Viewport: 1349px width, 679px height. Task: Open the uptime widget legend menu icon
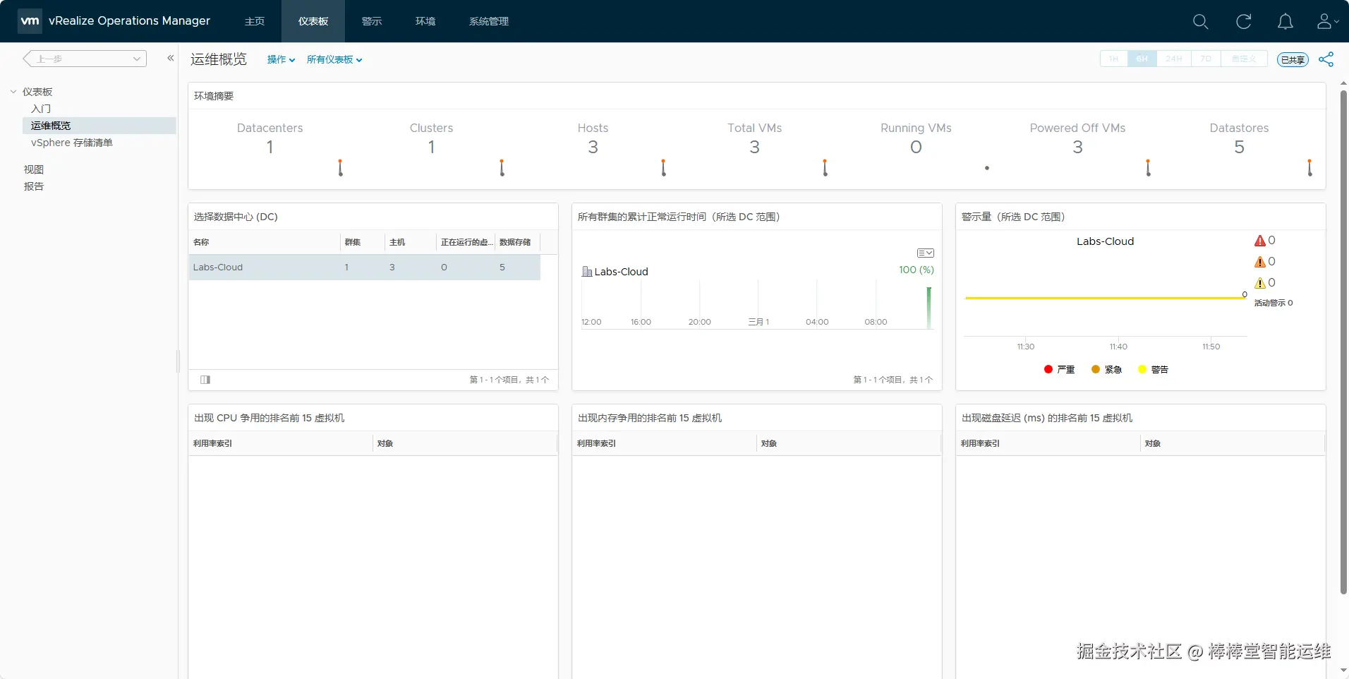(926, 253)
